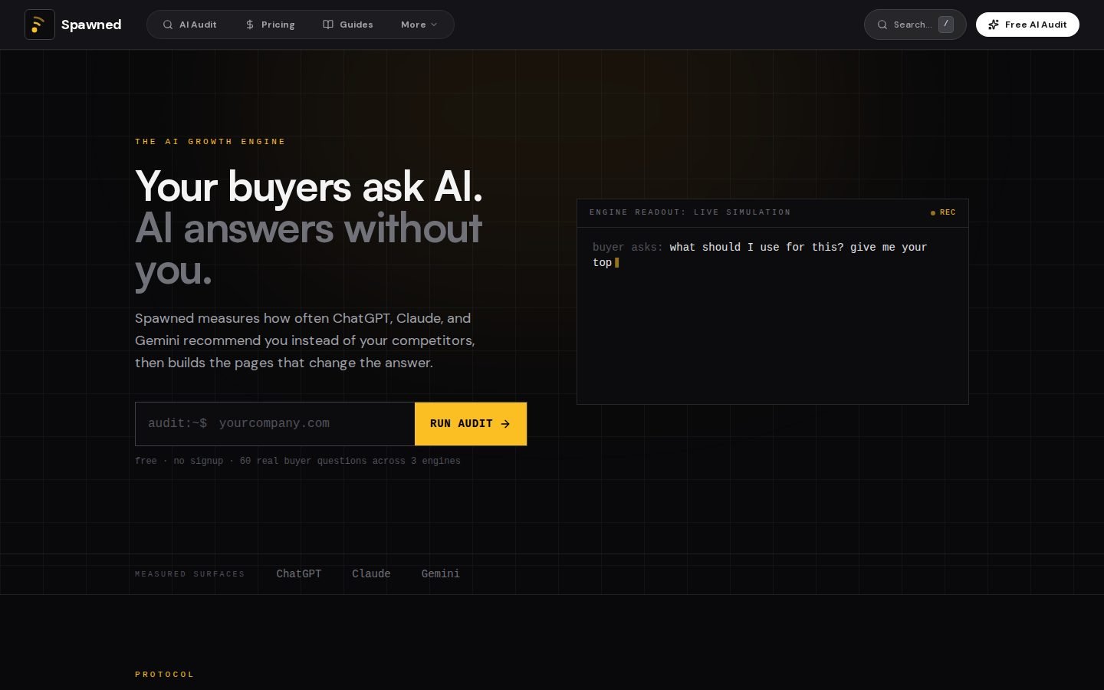Click the 'PROTOCOL' section label
This screenshot has width=1104, height=690.
click(x=164, y=675)
